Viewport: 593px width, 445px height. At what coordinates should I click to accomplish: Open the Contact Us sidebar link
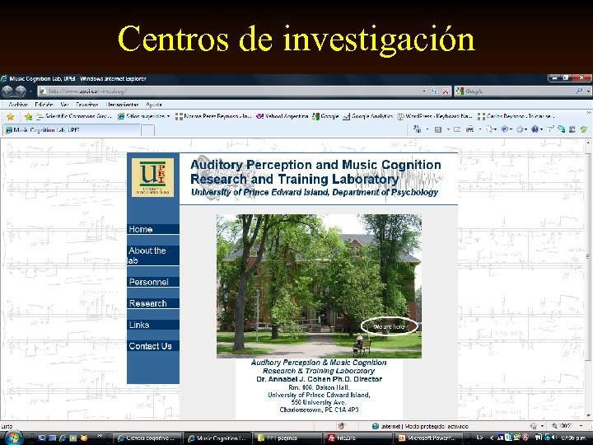(x=153, y=346)
